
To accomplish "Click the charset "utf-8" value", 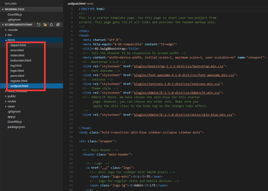I will pos(113,40).
